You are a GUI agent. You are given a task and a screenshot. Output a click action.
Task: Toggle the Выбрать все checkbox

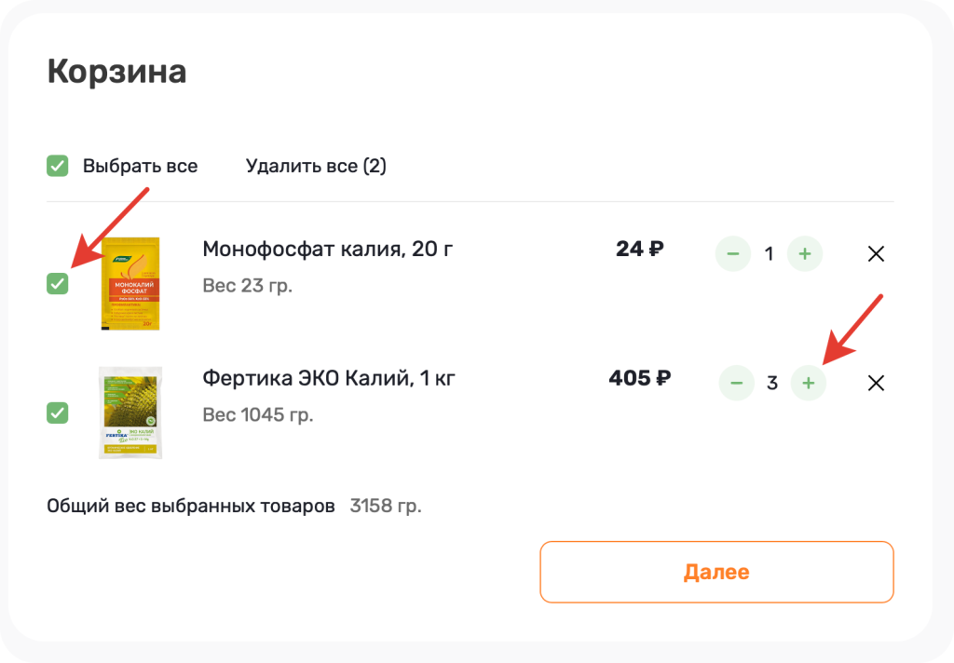(x=58, y=166)
